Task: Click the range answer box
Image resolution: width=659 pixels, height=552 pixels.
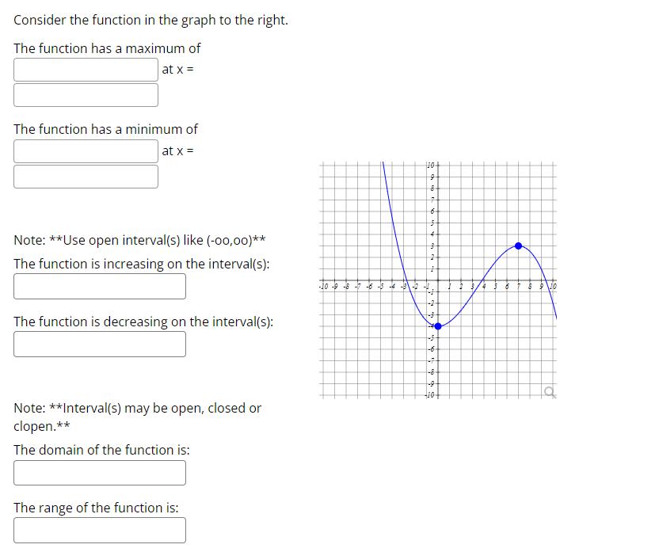Action: pos(100,530)
